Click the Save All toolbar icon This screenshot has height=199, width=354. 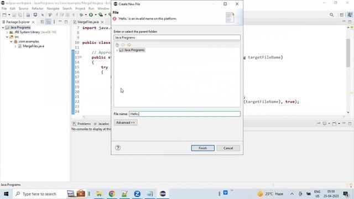pos(20,15)
